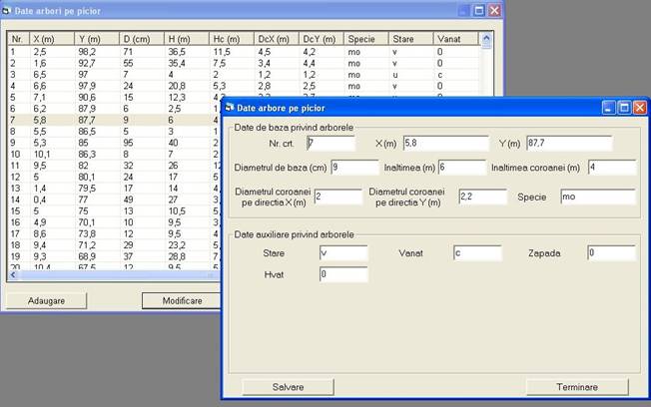Click the Vanat column header

(x=455, y=39)
